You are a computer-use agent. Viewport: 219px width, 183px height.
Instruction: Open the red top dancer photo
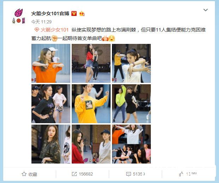point(91,63)
